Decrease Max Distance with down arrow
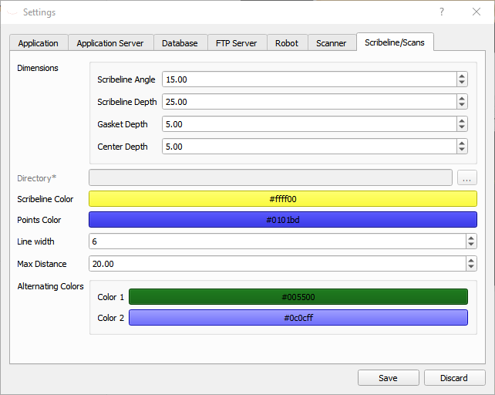 click(x=471, y=267)
